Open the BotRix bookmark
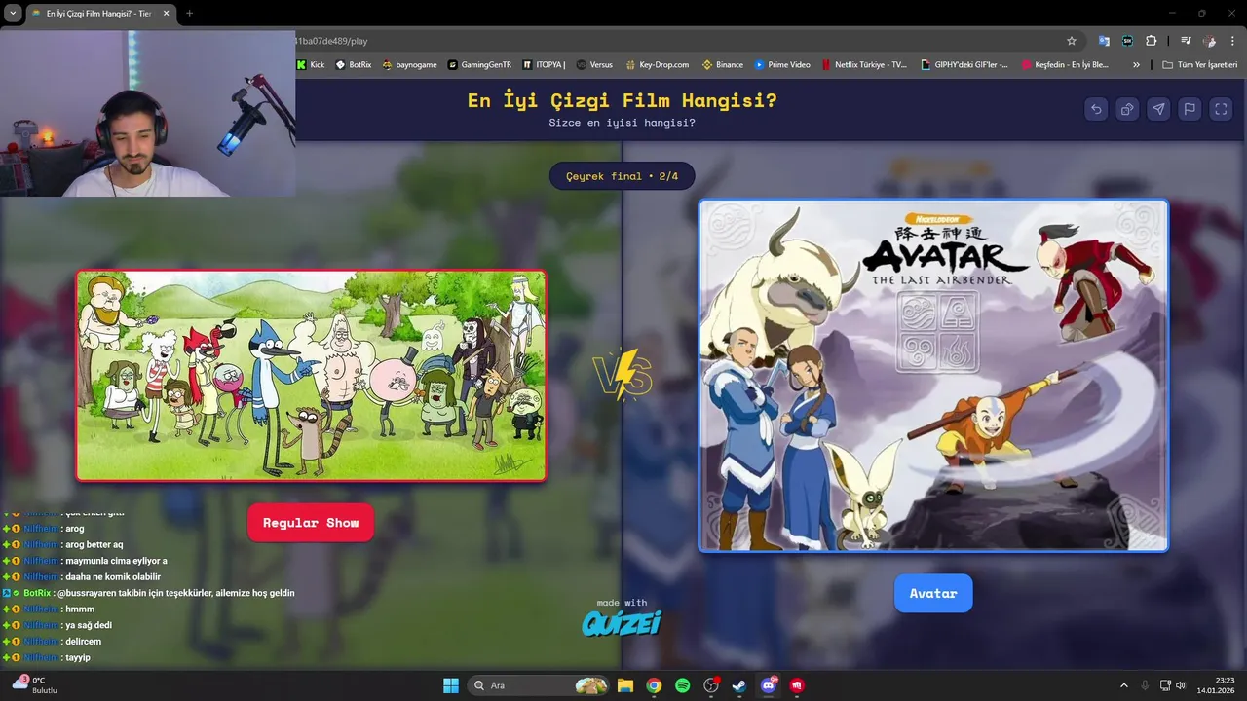The image size is (1247, 701). tap(354, 65)
